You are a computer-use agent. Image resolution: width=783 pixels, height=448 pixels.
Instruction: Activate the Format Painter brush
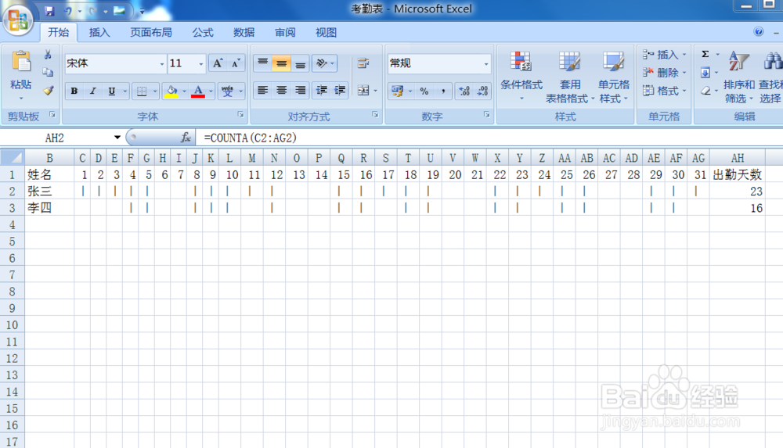pos(48,90)
